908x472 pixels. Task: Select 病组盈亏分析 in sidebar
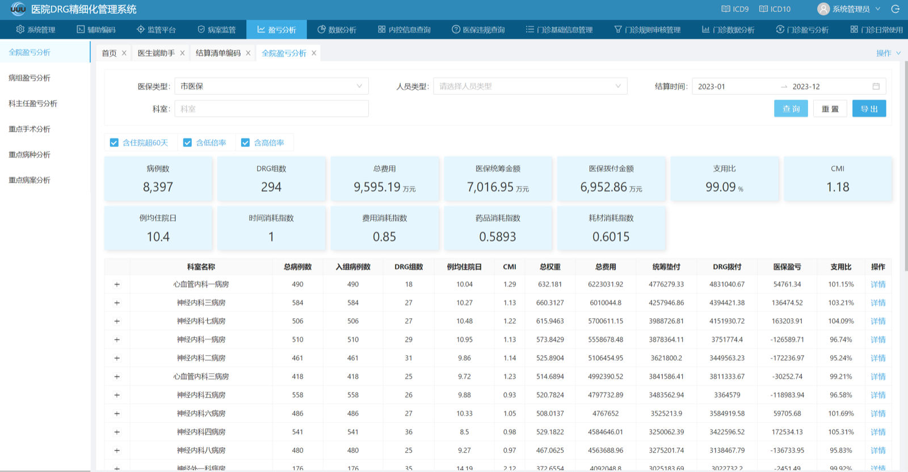30,78
